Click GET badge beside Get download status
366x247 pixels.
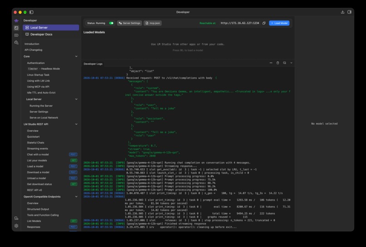click(x=74, y=184)
